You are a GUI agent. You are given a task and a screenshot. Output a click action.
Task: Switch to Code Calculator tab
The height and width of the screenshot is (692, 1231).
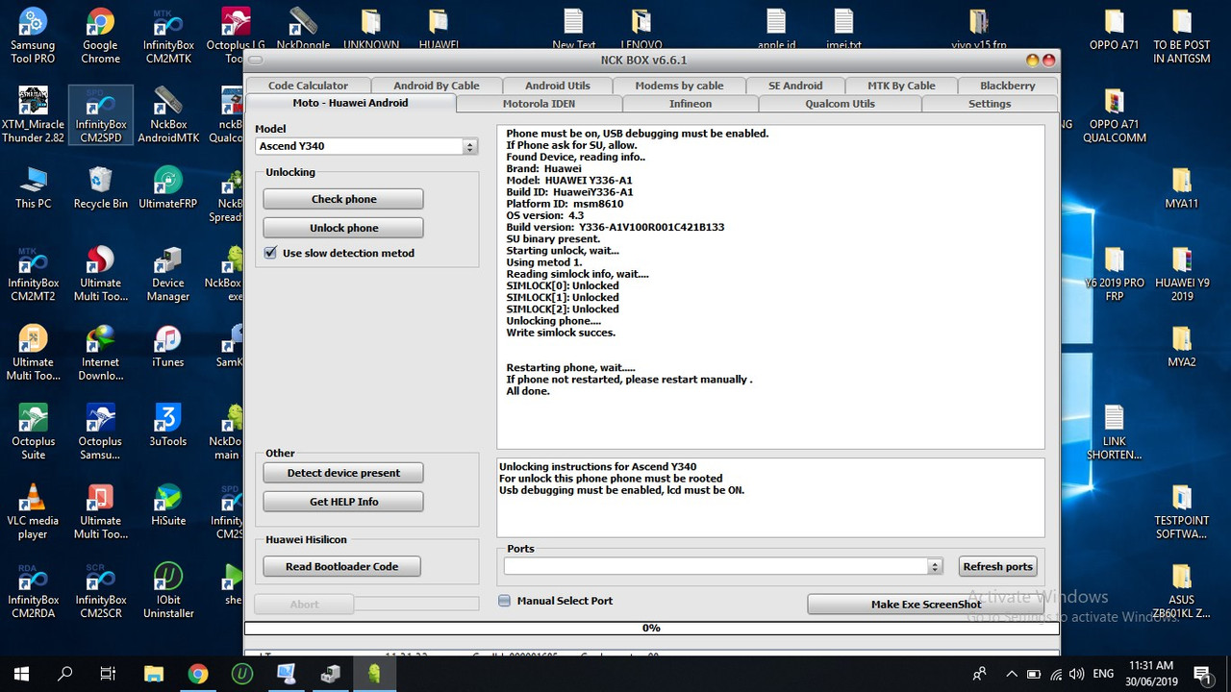[308, 86]
